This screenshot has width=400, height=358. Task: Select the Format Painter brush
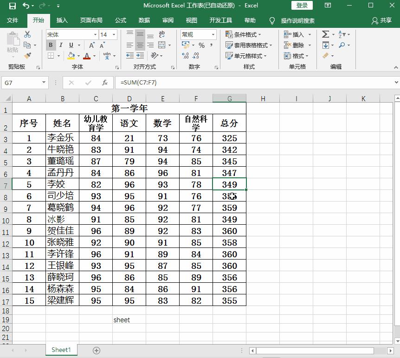tap(27, 56)
